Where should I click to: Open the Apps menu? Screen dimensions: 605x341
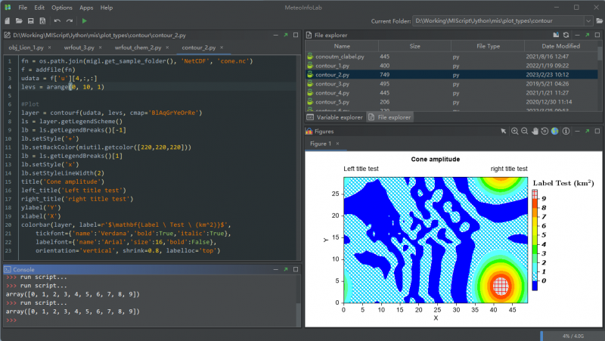click(86, 7)
